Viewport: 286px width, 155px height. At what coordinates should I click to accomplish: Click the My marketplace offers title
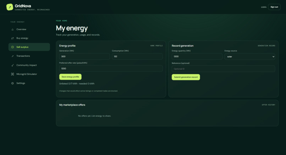72,105
